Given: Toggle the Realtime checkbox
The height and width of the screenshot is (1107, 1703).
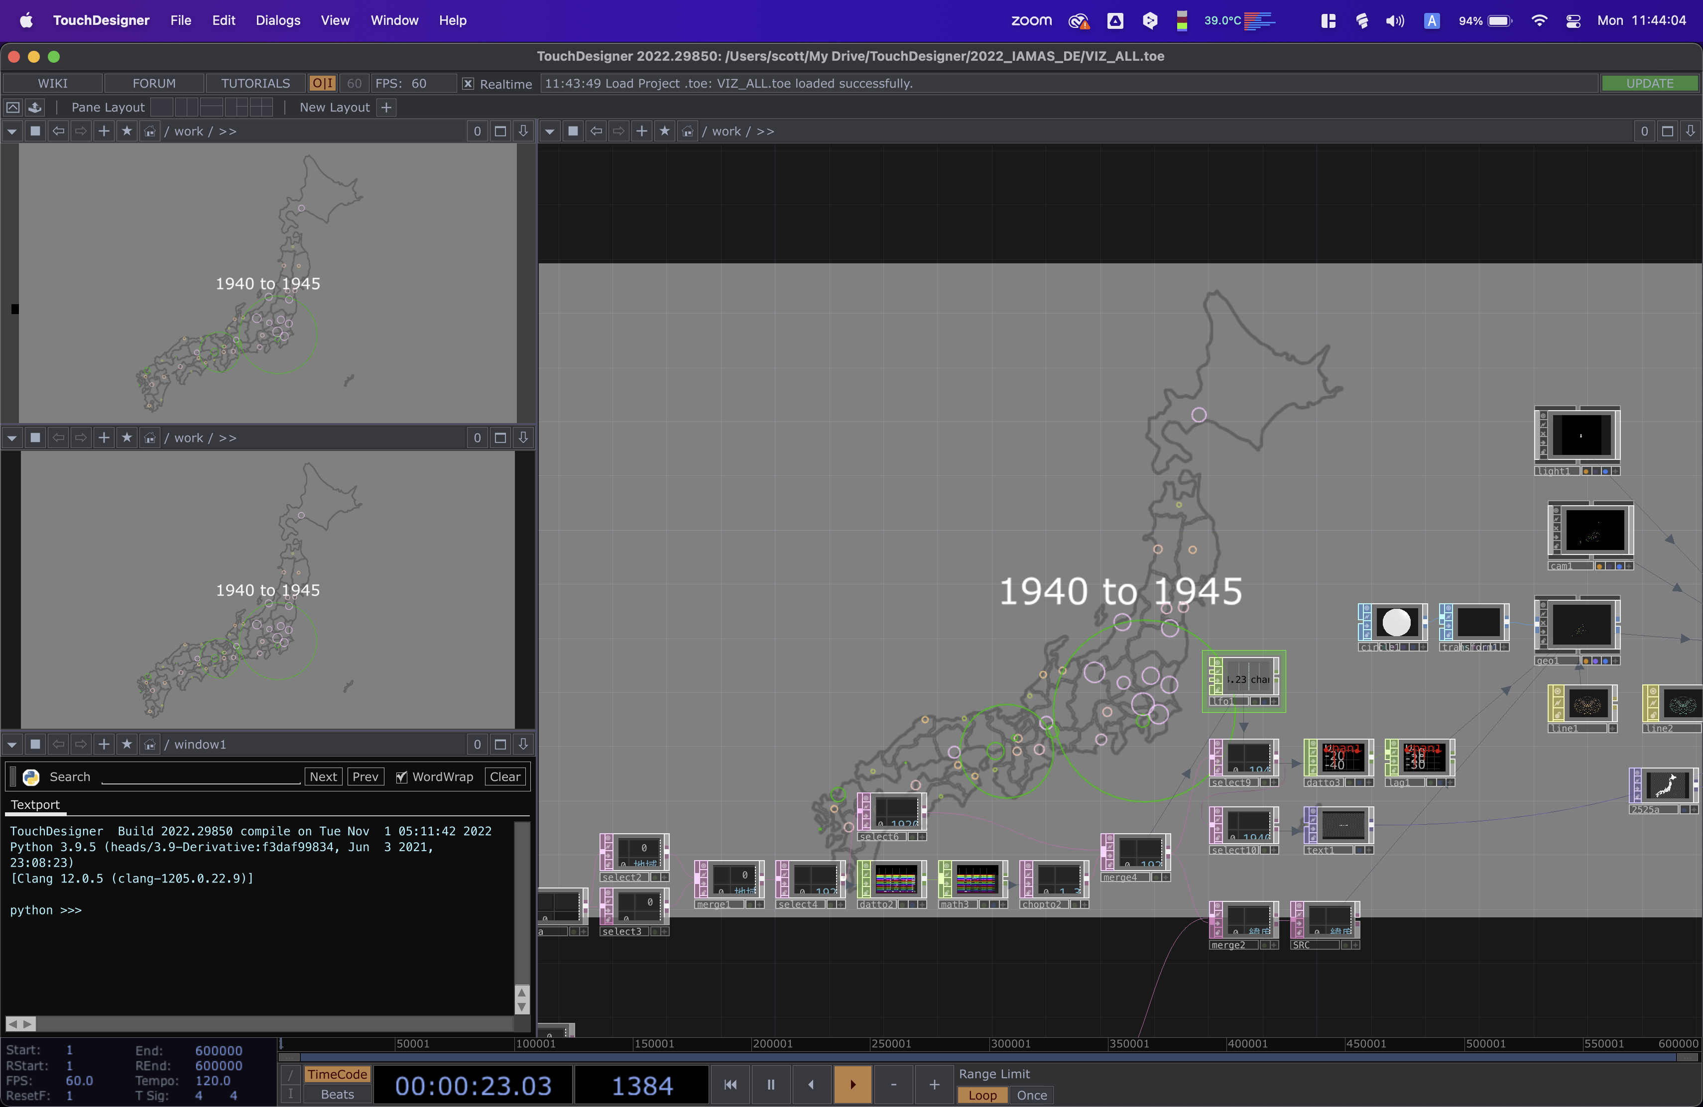Looking at the screenshot, I should [468, 84].
